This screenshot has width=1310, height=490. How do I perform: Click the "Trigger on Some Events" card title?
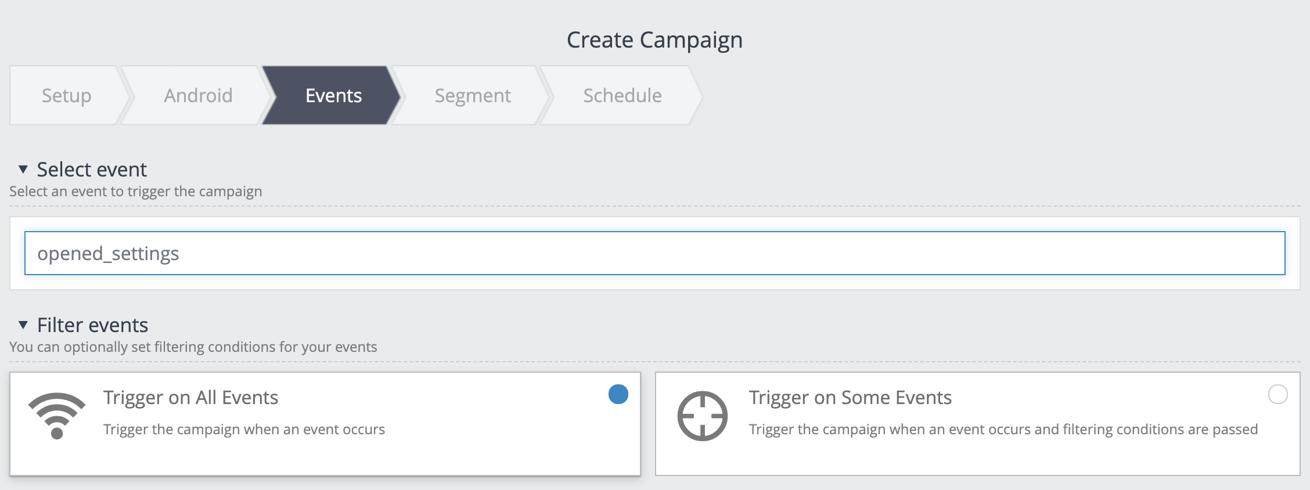tap(850, 398)
